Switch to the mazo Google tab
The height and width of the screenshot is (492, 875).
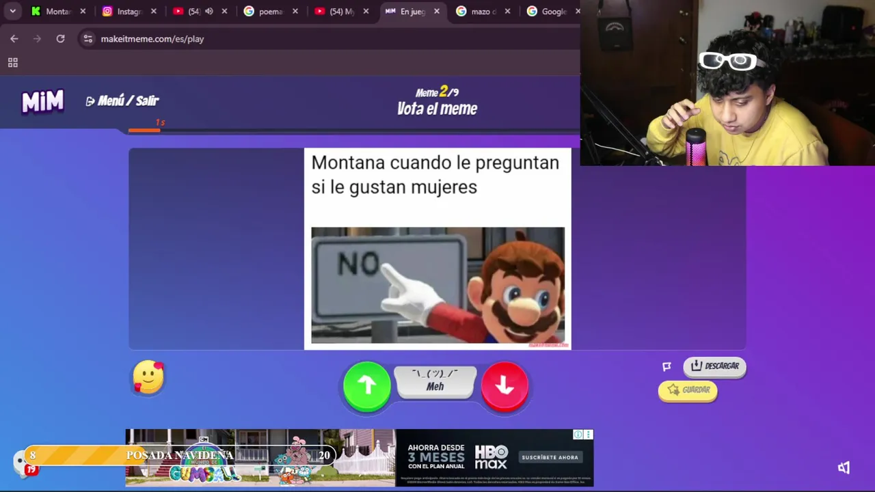484,12
